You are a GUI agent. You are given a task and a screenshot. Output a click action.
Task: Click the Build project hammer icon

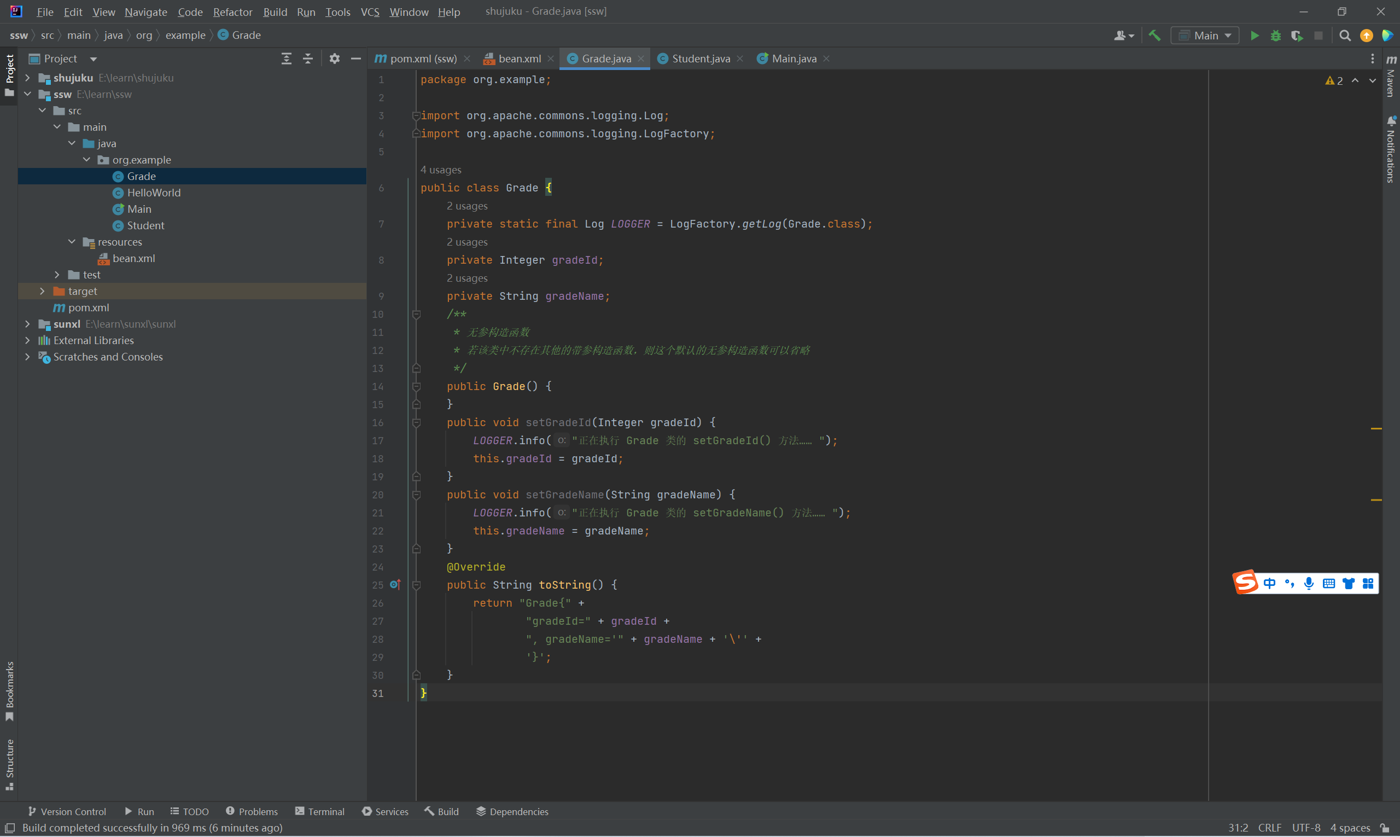tap(1154, 36)
